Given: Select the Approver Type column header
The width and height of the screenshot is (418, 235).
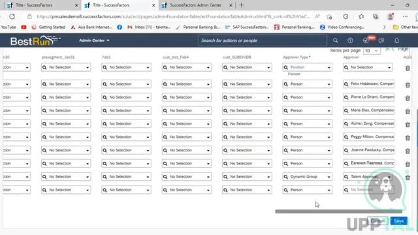Looking at the screenshot, I should click(297, 57).
